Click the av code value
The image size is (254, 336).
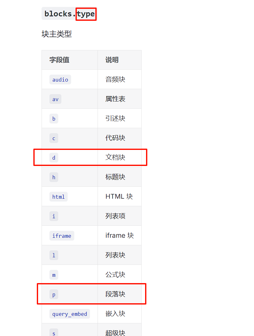pos(55,99)
